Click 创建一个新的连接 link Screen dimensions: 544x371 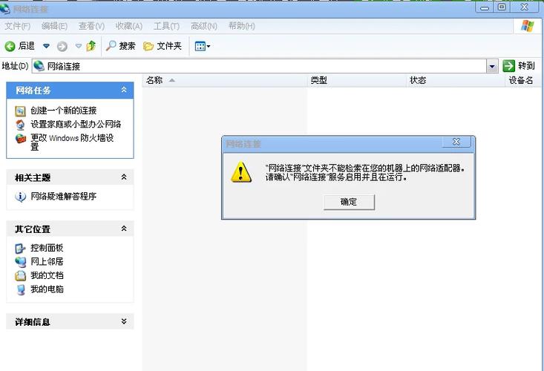click(x=64, y=111)
